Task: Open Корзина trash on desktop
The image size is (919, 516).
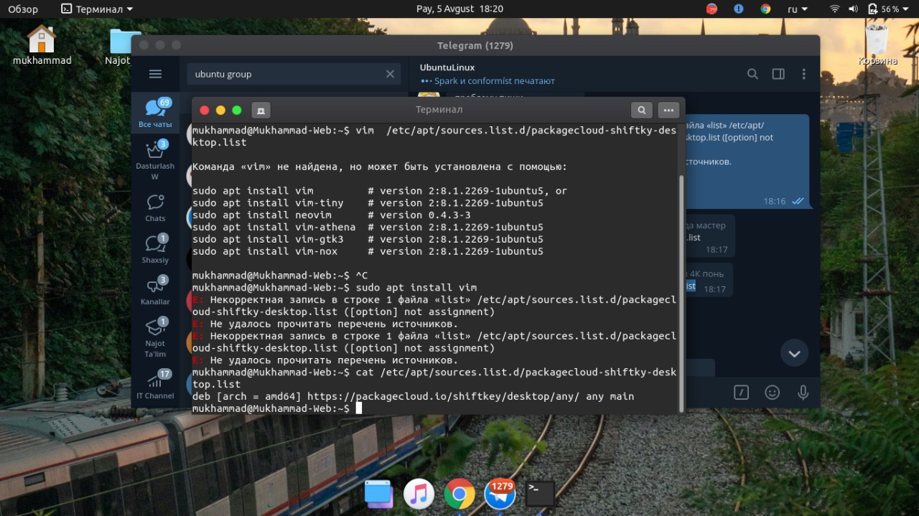Action: pyautogui.click(x=877, y=44)
